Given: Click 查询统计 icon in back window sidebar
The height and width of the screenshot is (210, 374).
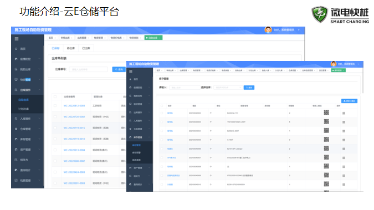Looking at the screenshot, I should click(x=16, y=170).
